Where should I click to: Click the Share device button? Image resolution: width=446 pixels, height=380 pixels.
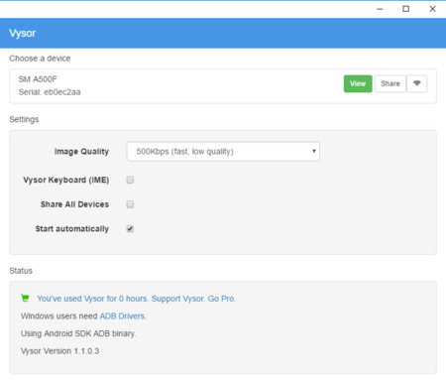pos(390,83)
